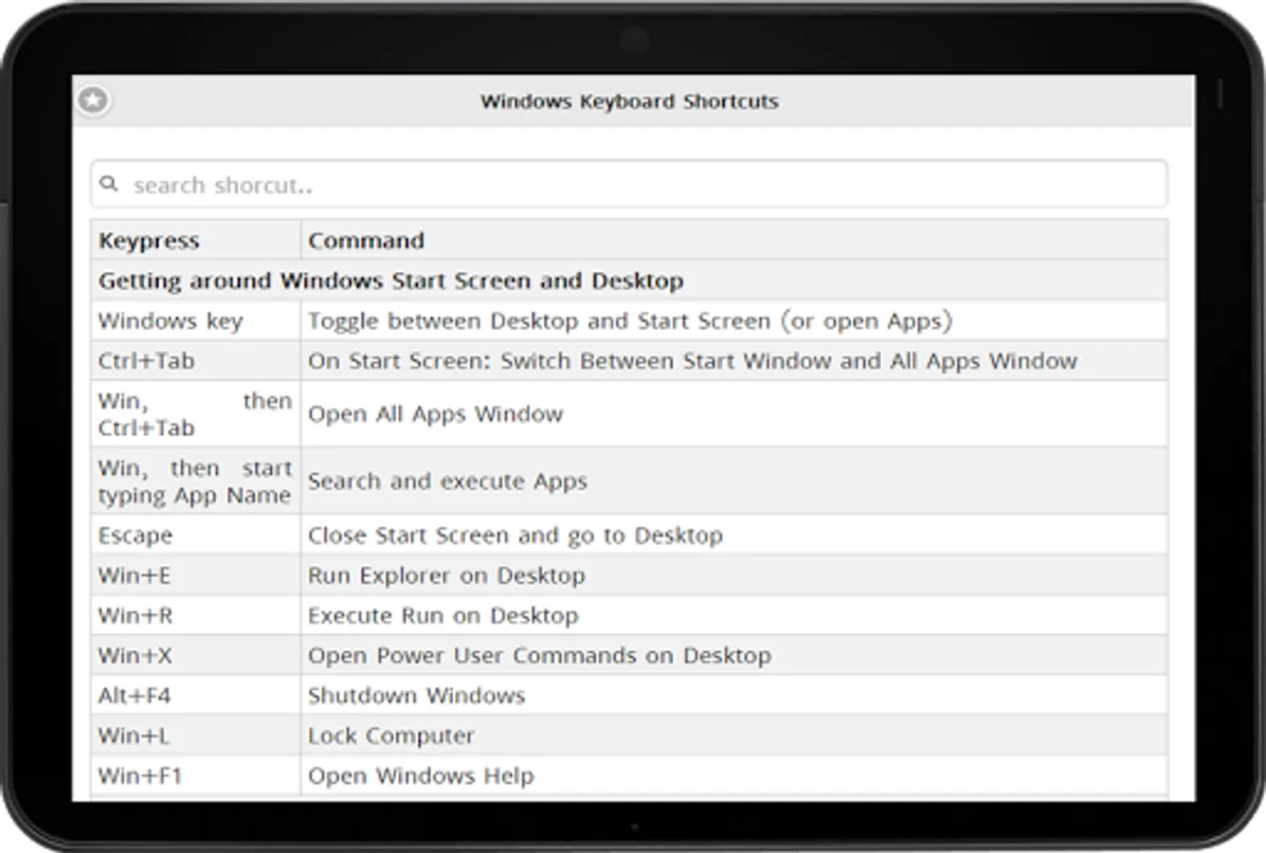Click the Win+R keypress cell
Viewport: 1266px width, 853px height.
tap(196, 615)
